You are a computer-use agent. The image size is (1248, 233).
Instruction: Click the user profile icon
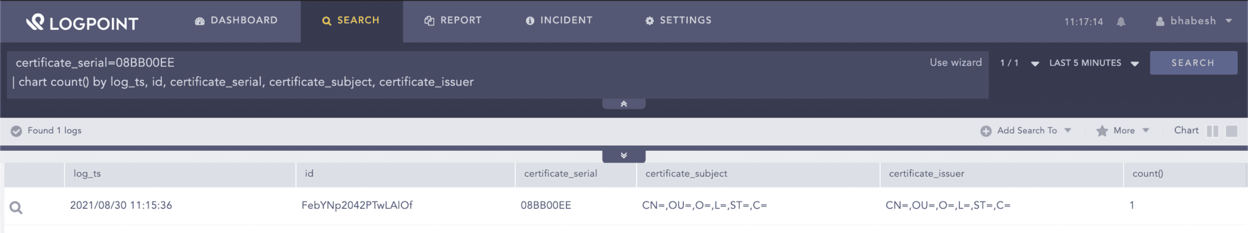[x=1160, y=21]
